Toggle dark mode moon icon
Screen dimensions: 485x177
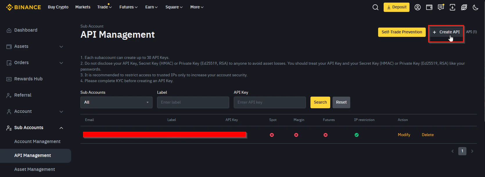pyautogui.click(x=475, y=7)
